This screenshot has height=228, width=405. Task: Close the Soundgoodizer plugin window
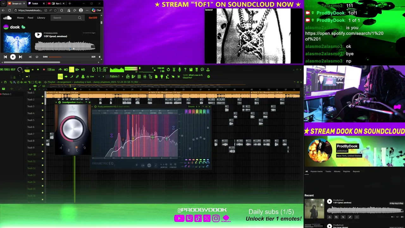(90, 102)
